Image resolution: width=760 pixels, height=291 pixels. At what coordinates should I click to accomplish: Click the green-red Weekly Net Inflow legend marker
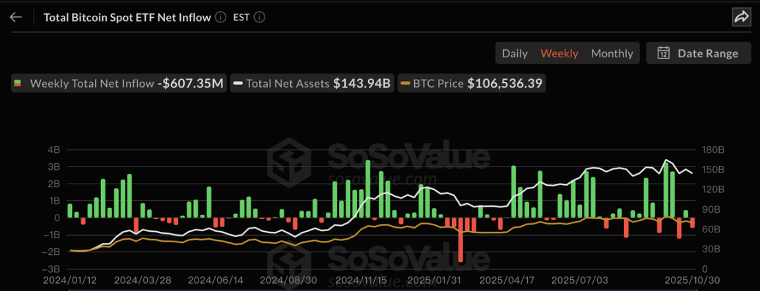pyautogui.click(x=18, y=84)
